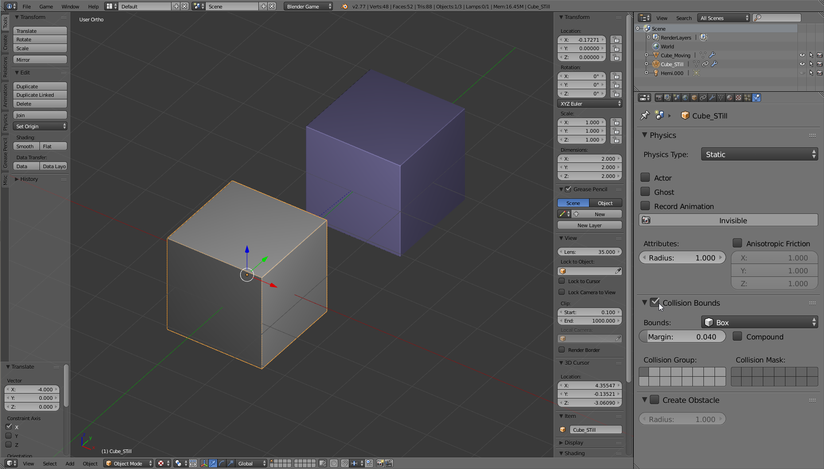This screenshot has height=469, width=824.
Task: Open the Object Data tab (triangle mesh icon)
Action: coord(721,98)
